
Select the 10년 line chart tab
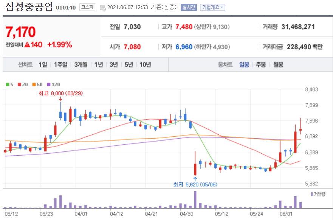point(145,64)
